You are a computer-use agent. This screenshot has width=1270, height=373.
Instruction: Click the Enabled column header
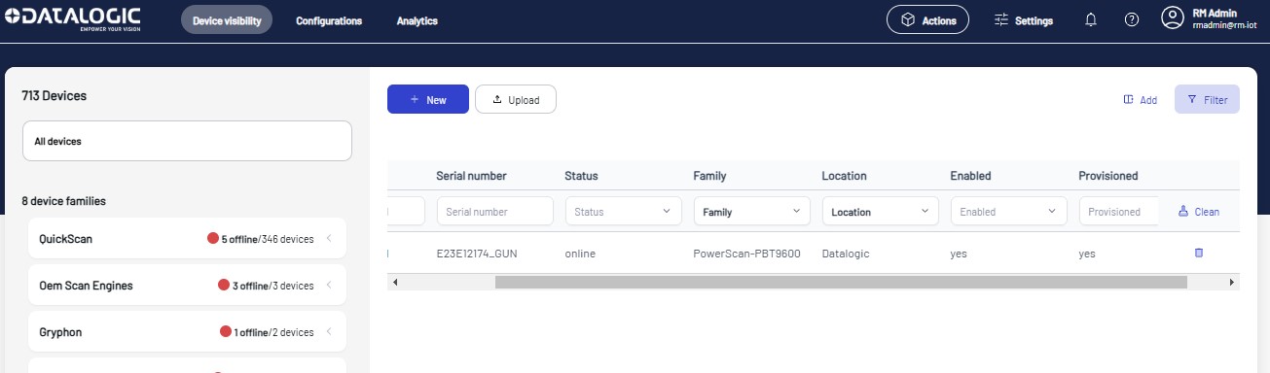[x=970, y=176]
